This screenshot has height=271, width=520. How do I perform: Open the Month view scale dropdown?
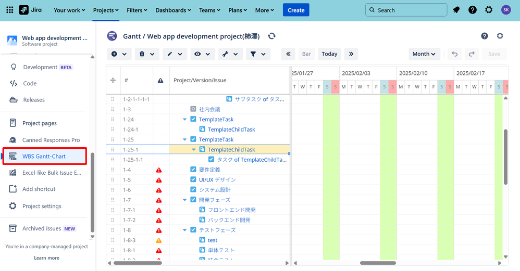[x=424, y=54]
